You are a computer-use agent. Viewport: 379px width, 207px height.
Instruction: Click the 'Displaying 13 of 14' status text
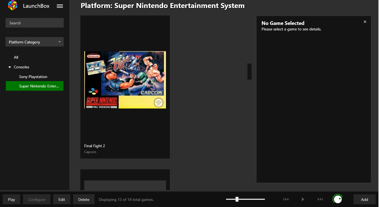126,200
